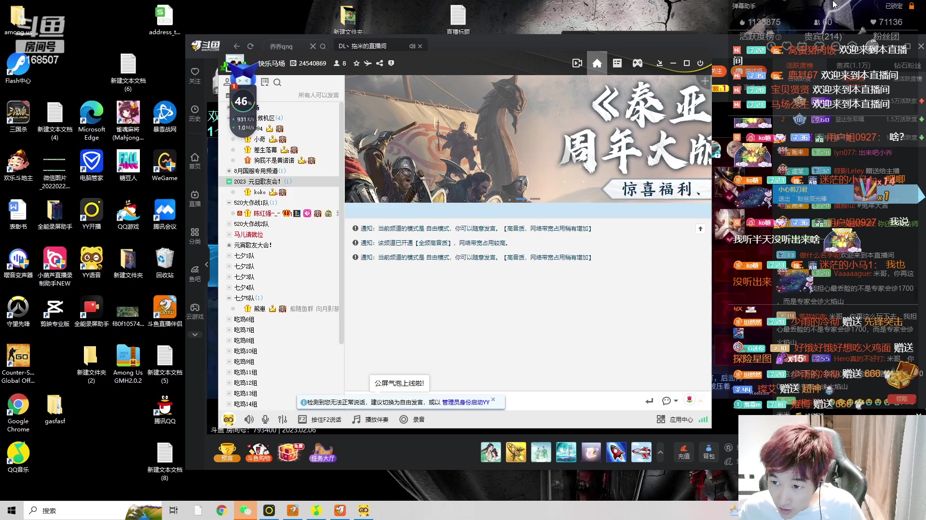The image size is (926, 520).
Task: Click the report shield icon in YY header
Action: tap(391, 63)
